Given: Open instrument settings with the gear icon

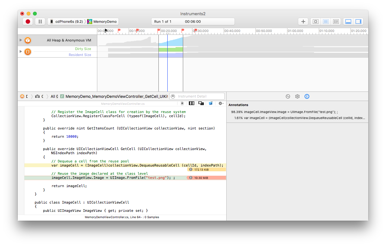Looking at the screenshot, I should (x=315, y=21).
